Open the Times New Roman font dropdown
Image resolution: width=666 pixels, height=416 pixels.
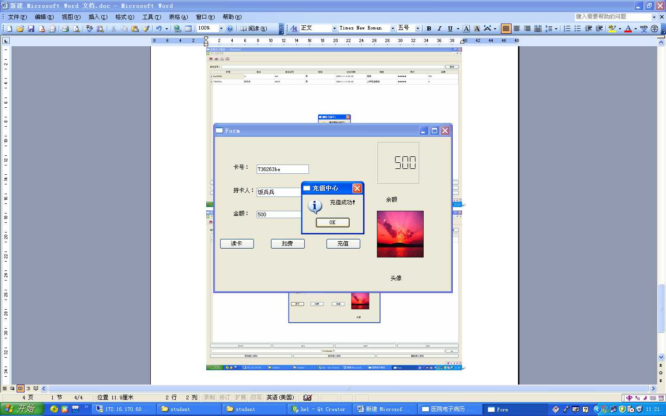393,29
